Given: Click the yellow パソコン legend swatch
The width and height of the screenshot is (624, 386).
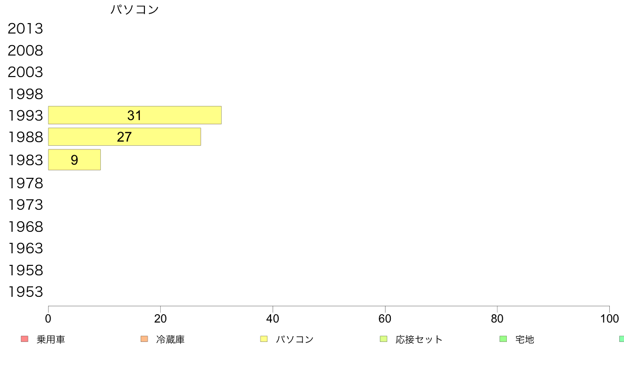Looking at the screenshot, I should [264, 339].
